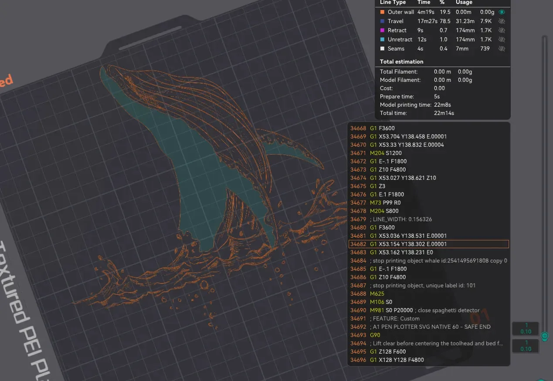Image resolution: width=553 pixels, height=381 pixels.
Task: Select the Travel legend label
Action: (x=396, y=21)
